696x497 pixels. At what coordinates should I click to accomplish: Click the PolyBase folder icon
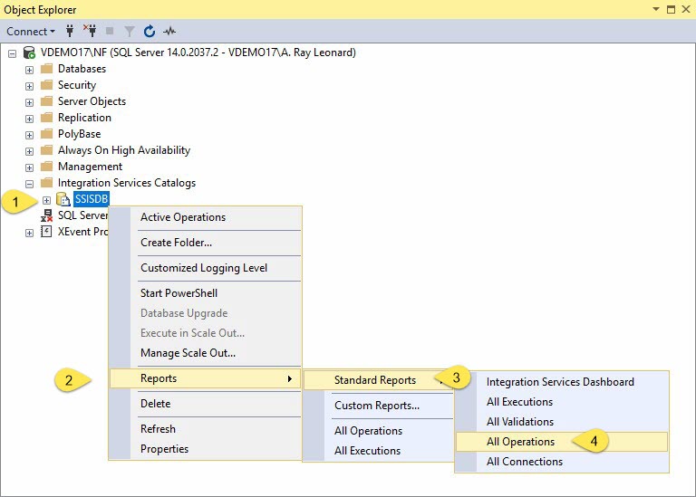click(x=46, y=133)
